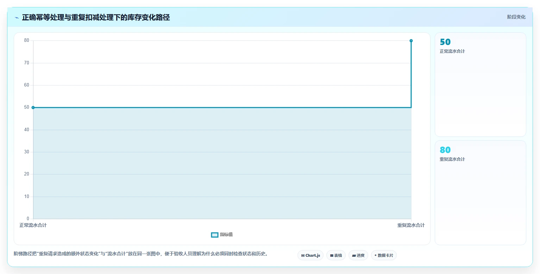The width and height of the screenshot is (540, 274).
Task: Select the Chart.js tag
Action: 310,255
